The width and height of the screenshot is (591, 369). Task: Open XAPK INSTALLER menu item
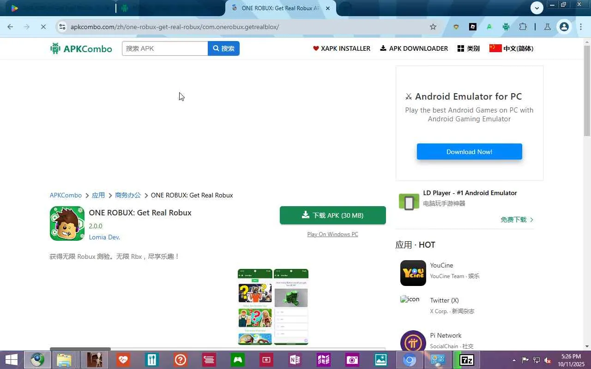(342, 48)
